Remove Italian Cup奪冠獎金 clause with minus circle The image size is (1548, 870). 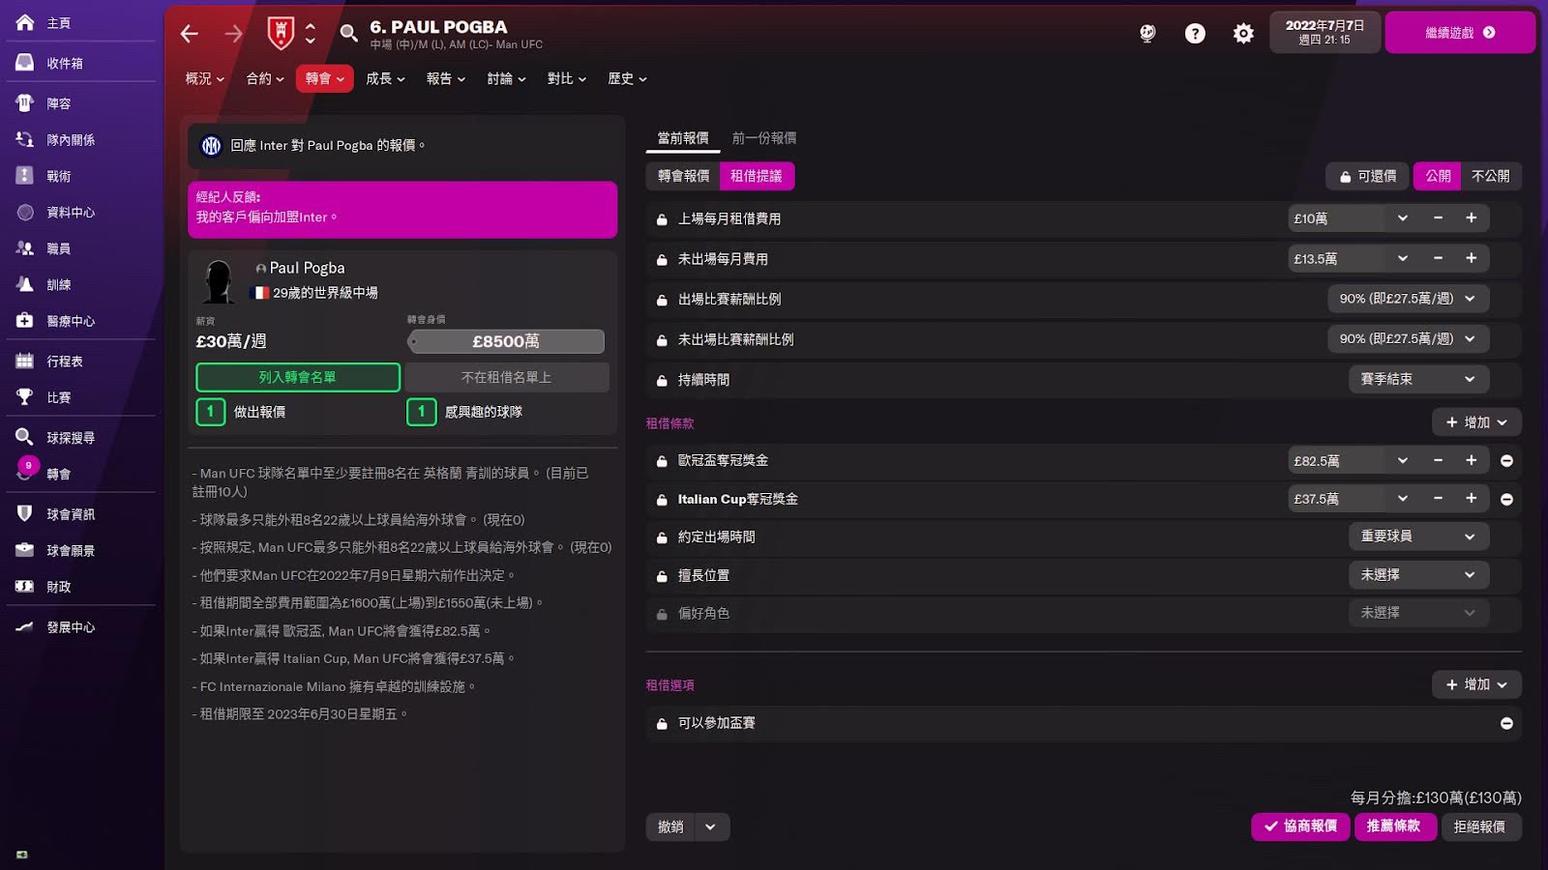pyautogui.click(x=1506, y=500)
